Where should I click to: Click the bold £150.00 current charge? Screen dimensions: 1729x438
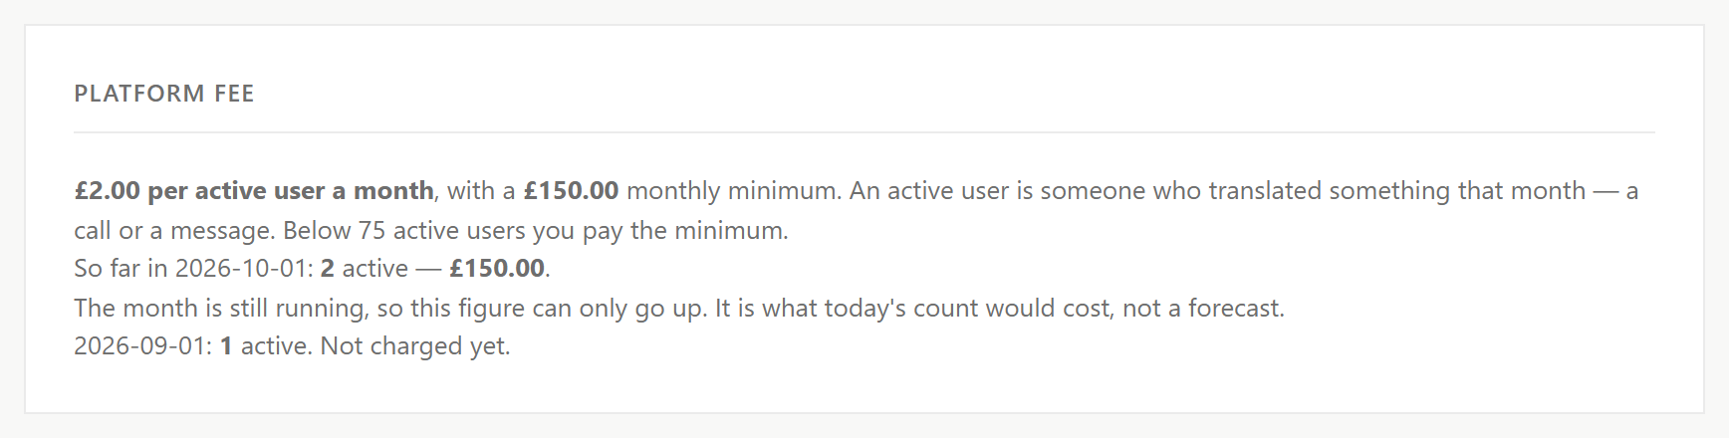pyautogui.click(x=497, y=269)
